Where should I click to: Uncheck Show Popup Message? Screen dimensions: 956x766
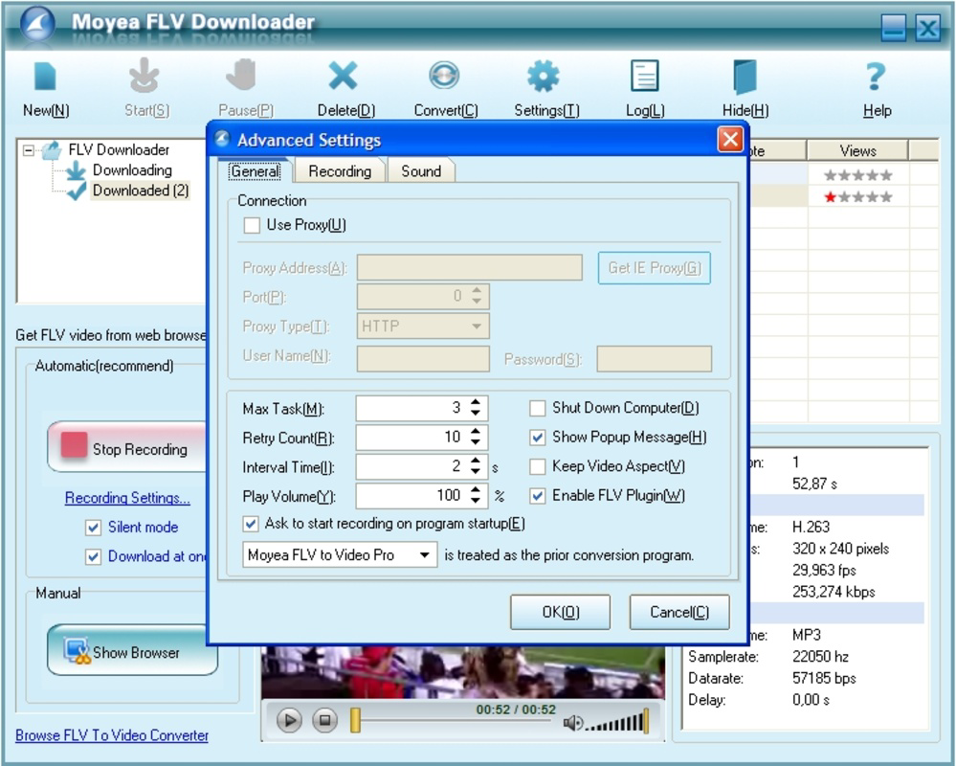tap(537, 437)
